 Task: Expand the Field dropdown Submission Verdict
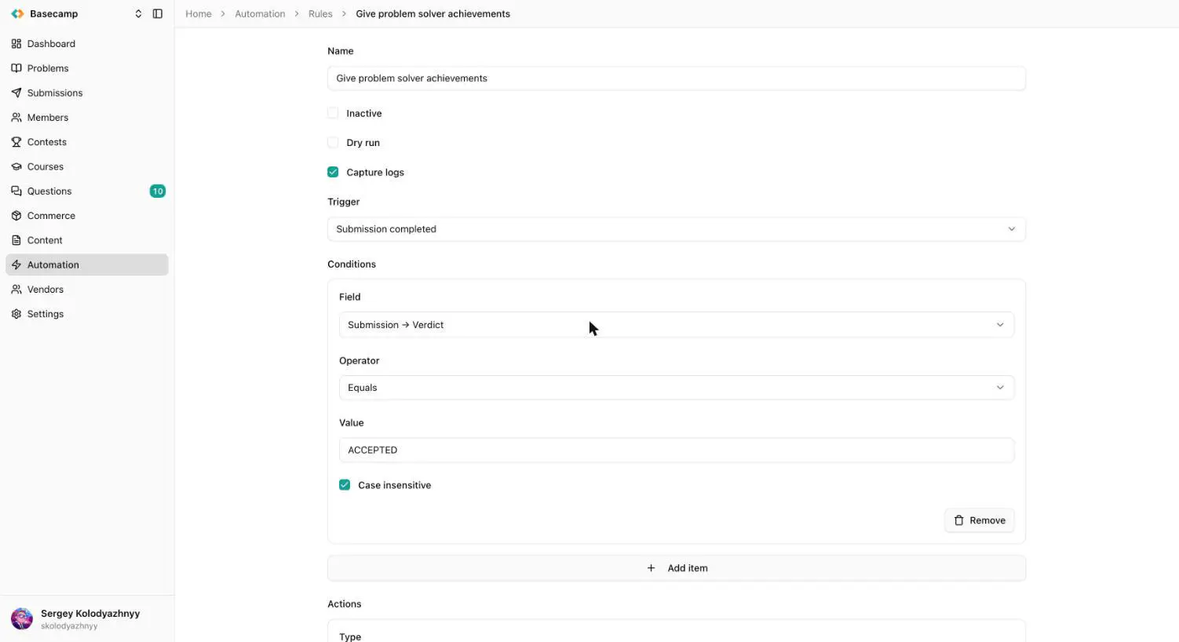pyautogui.click(x=677, y=325)
